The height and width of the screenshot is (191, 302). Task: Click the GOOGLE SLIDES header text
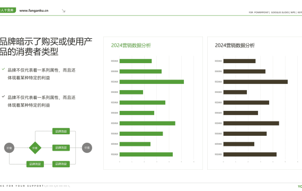[280, 12]
